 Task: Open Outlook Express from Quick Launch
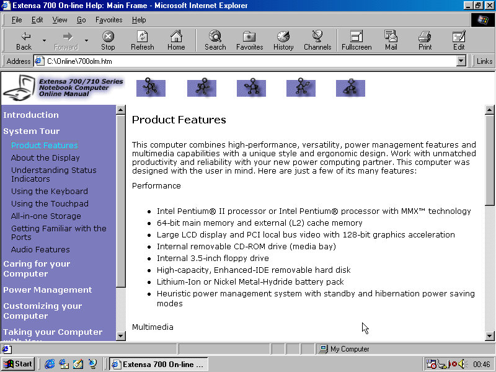coord(64,364)
